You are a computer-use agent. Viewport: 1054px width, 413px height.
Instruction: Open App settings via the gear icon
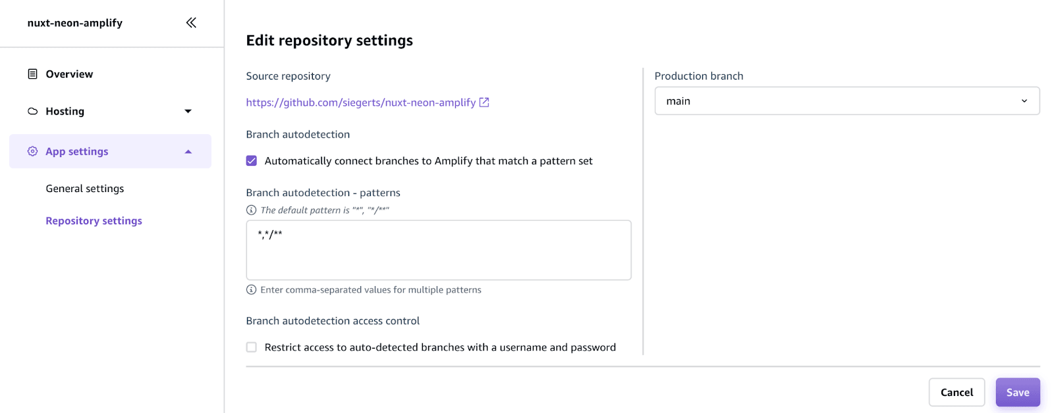pyautogui.click(x=32, y=151)
